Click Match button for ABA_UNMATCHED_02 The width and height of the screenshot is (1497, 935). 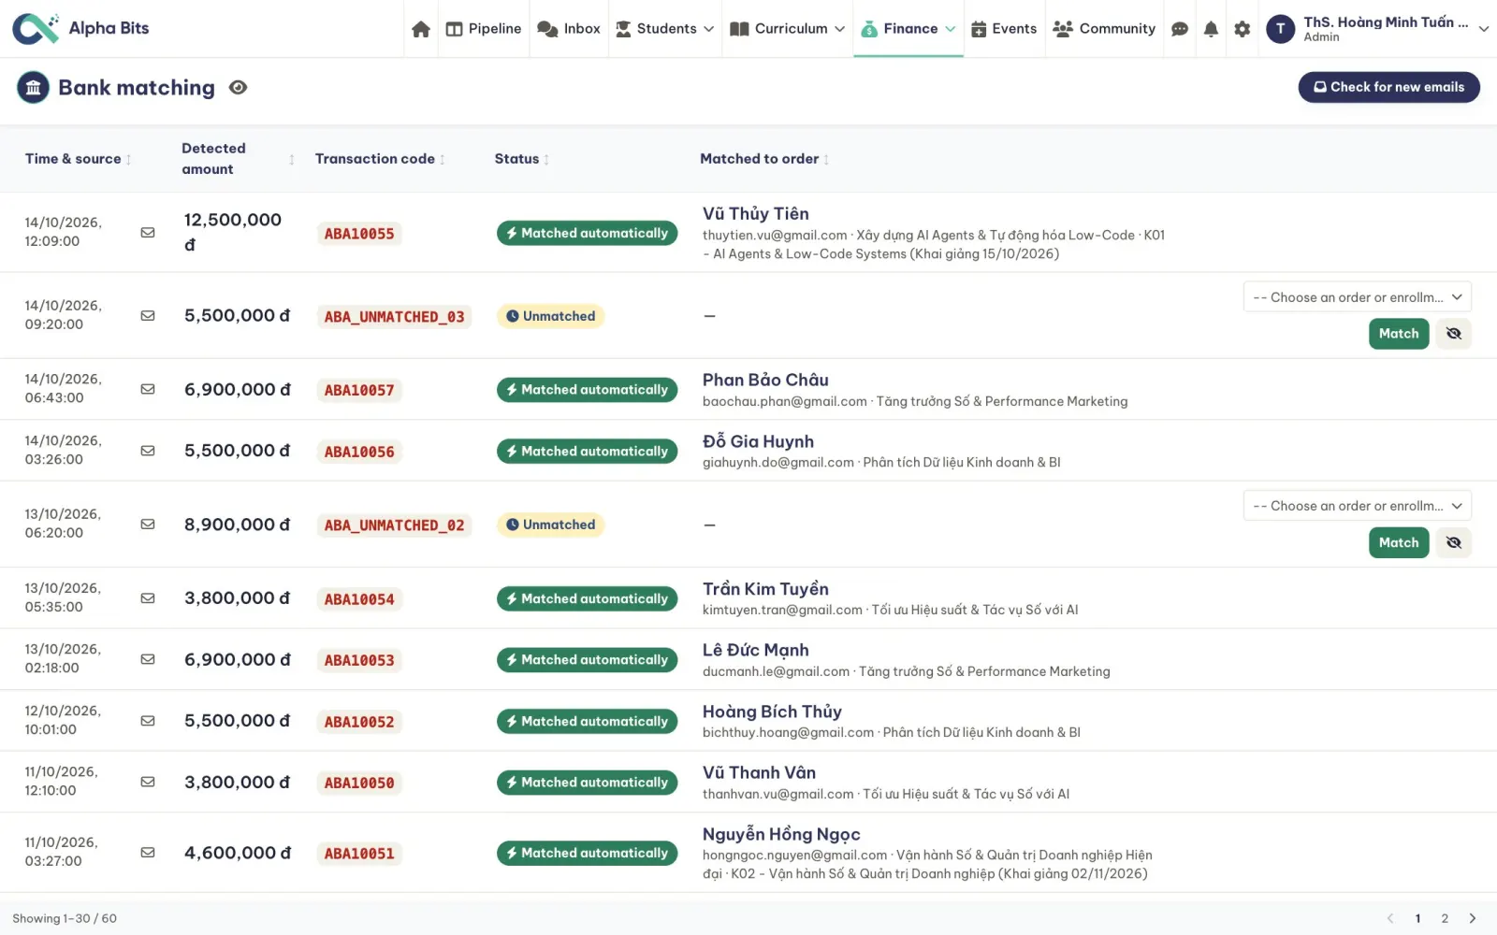[x=1399, y=542]
